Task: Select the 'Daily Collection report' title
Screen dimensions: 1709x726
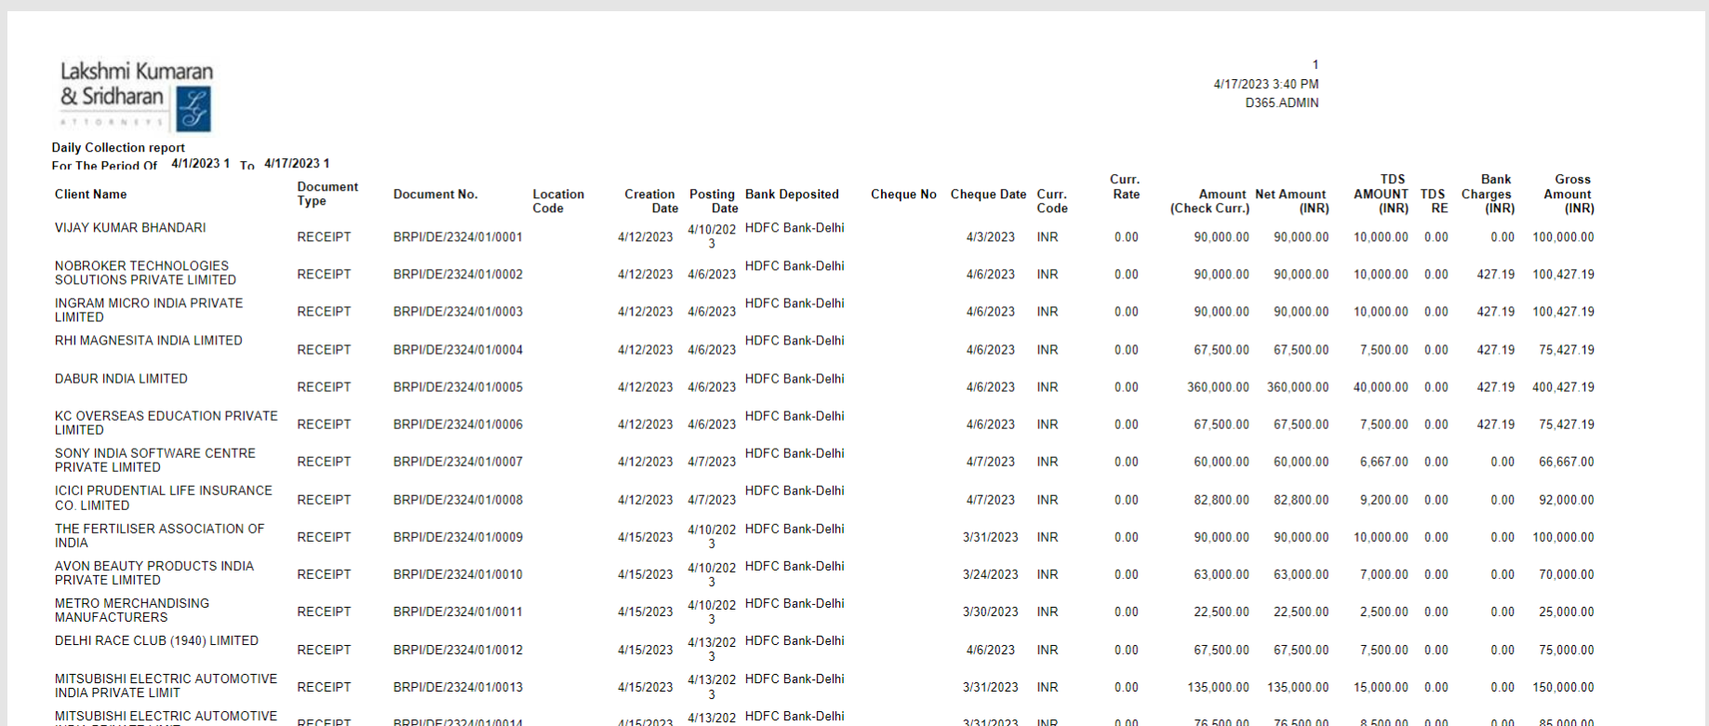Action: tap(118, 147)
